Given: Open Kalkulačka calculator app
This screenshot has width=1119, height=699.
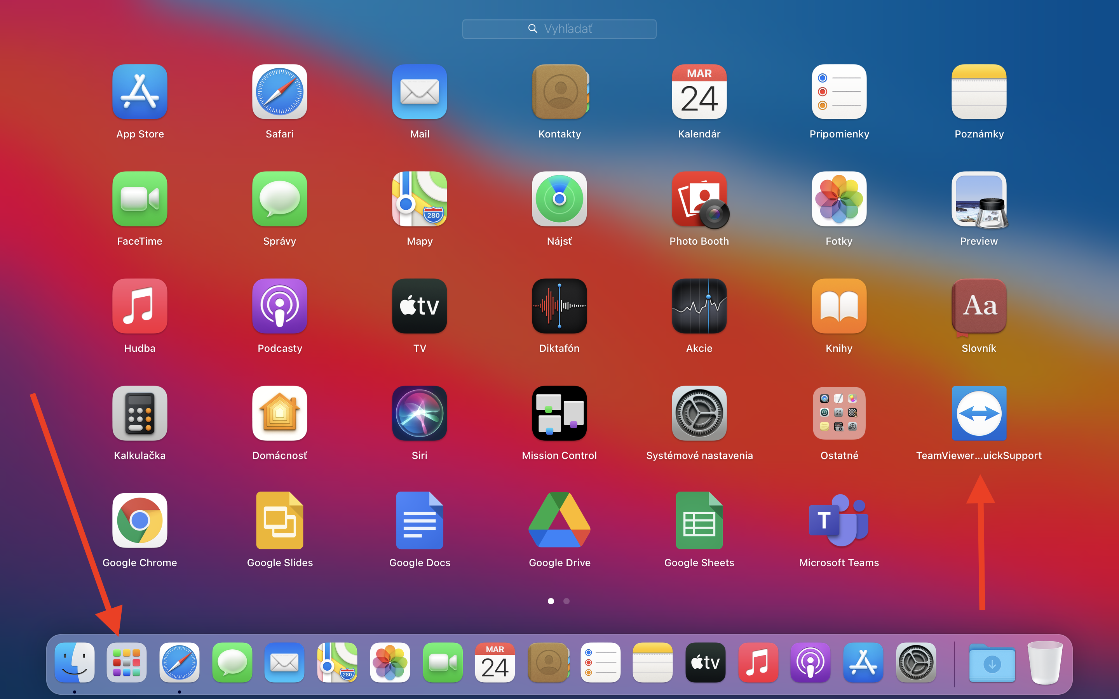Looking at the screenshot, I should [139, 414].
